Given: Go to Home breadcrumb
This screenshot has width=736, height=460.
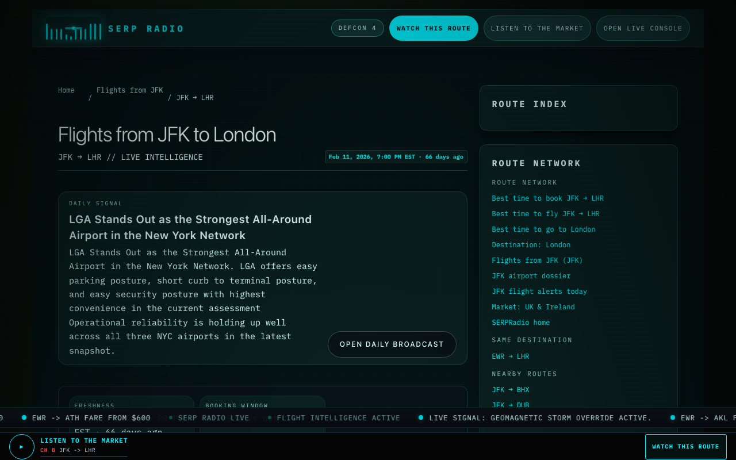Looking at the screenshot, I should (x=66, y=90).
